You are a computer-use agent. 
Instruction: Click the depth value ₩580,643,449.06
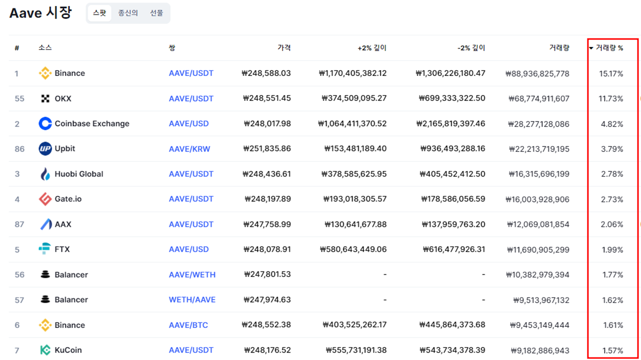click(x=355, y=249)
